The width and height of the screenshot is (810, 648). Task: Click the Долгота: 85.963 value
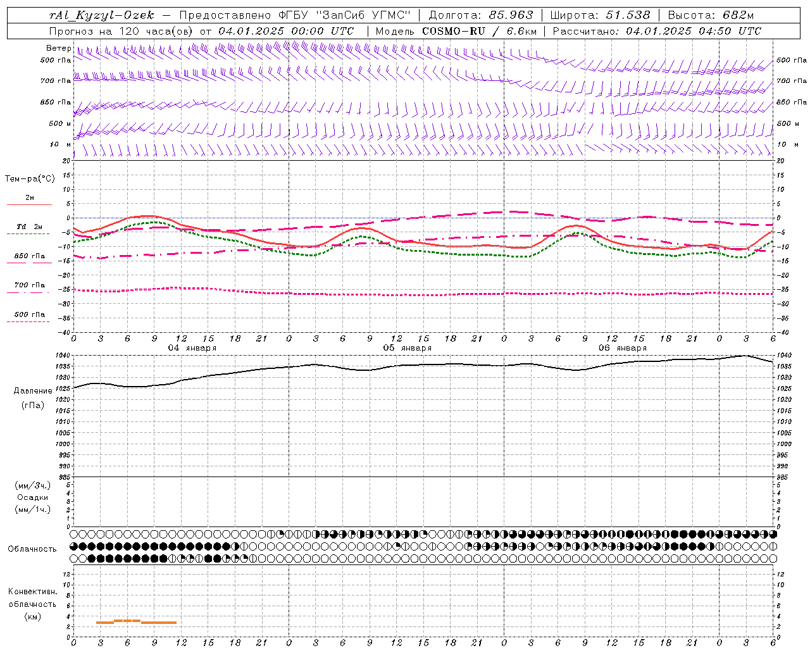click(x=481, y=15)
